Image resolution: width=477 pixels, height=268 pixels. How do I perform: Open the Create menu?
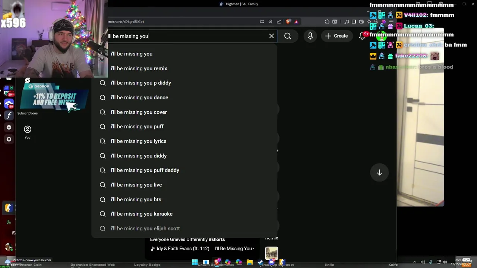pyautogui.click(x=337, y=36)
